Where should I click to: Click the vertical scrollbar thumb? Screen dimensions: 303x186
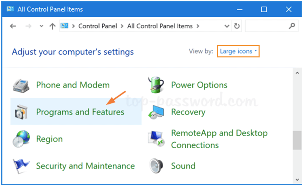pyautogui.click(x=297, y=140)
